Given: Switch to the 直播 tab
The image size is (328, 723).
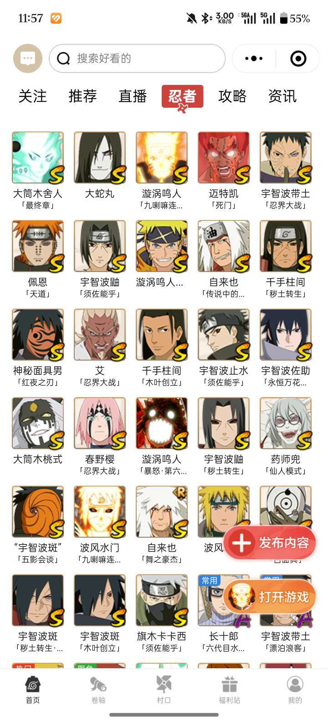Looking at the screenshot, I should tap(133, 96).
